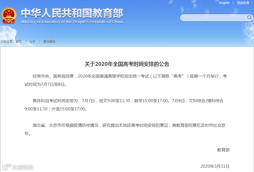Switch to the English version link
The height and width of the screenshot is (172, 254).
point(224,3)
